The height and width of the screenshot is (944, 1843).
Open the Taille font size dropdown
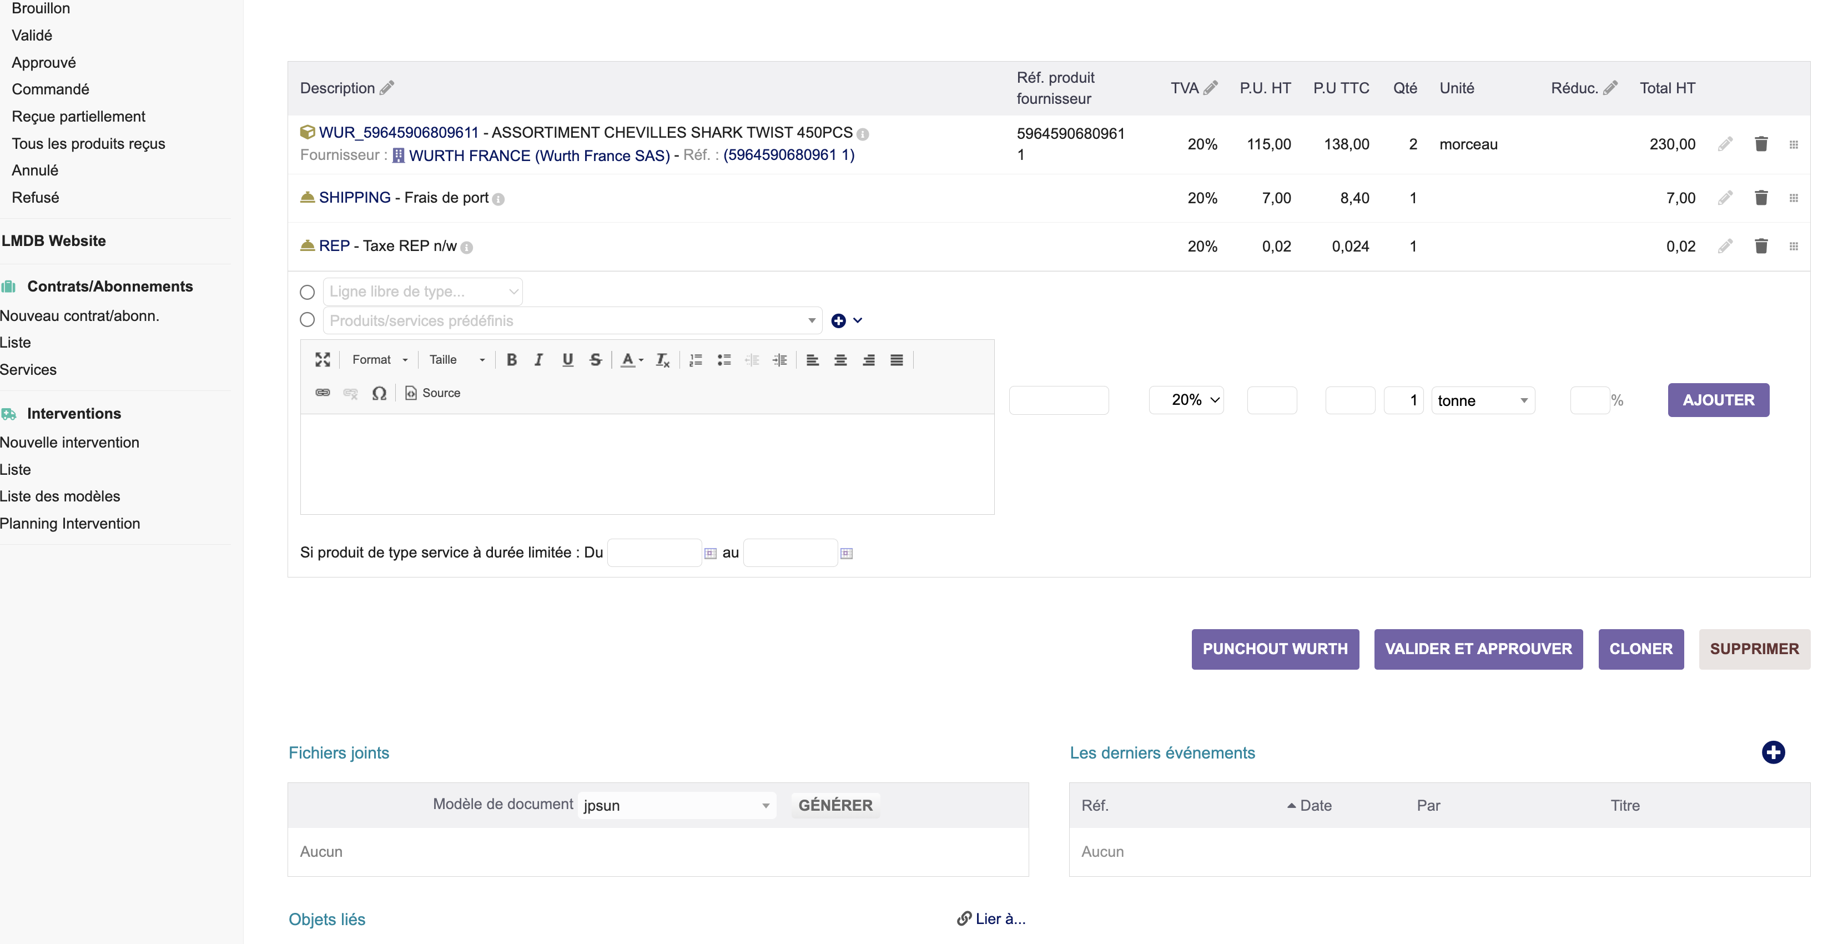pos(457,360)
